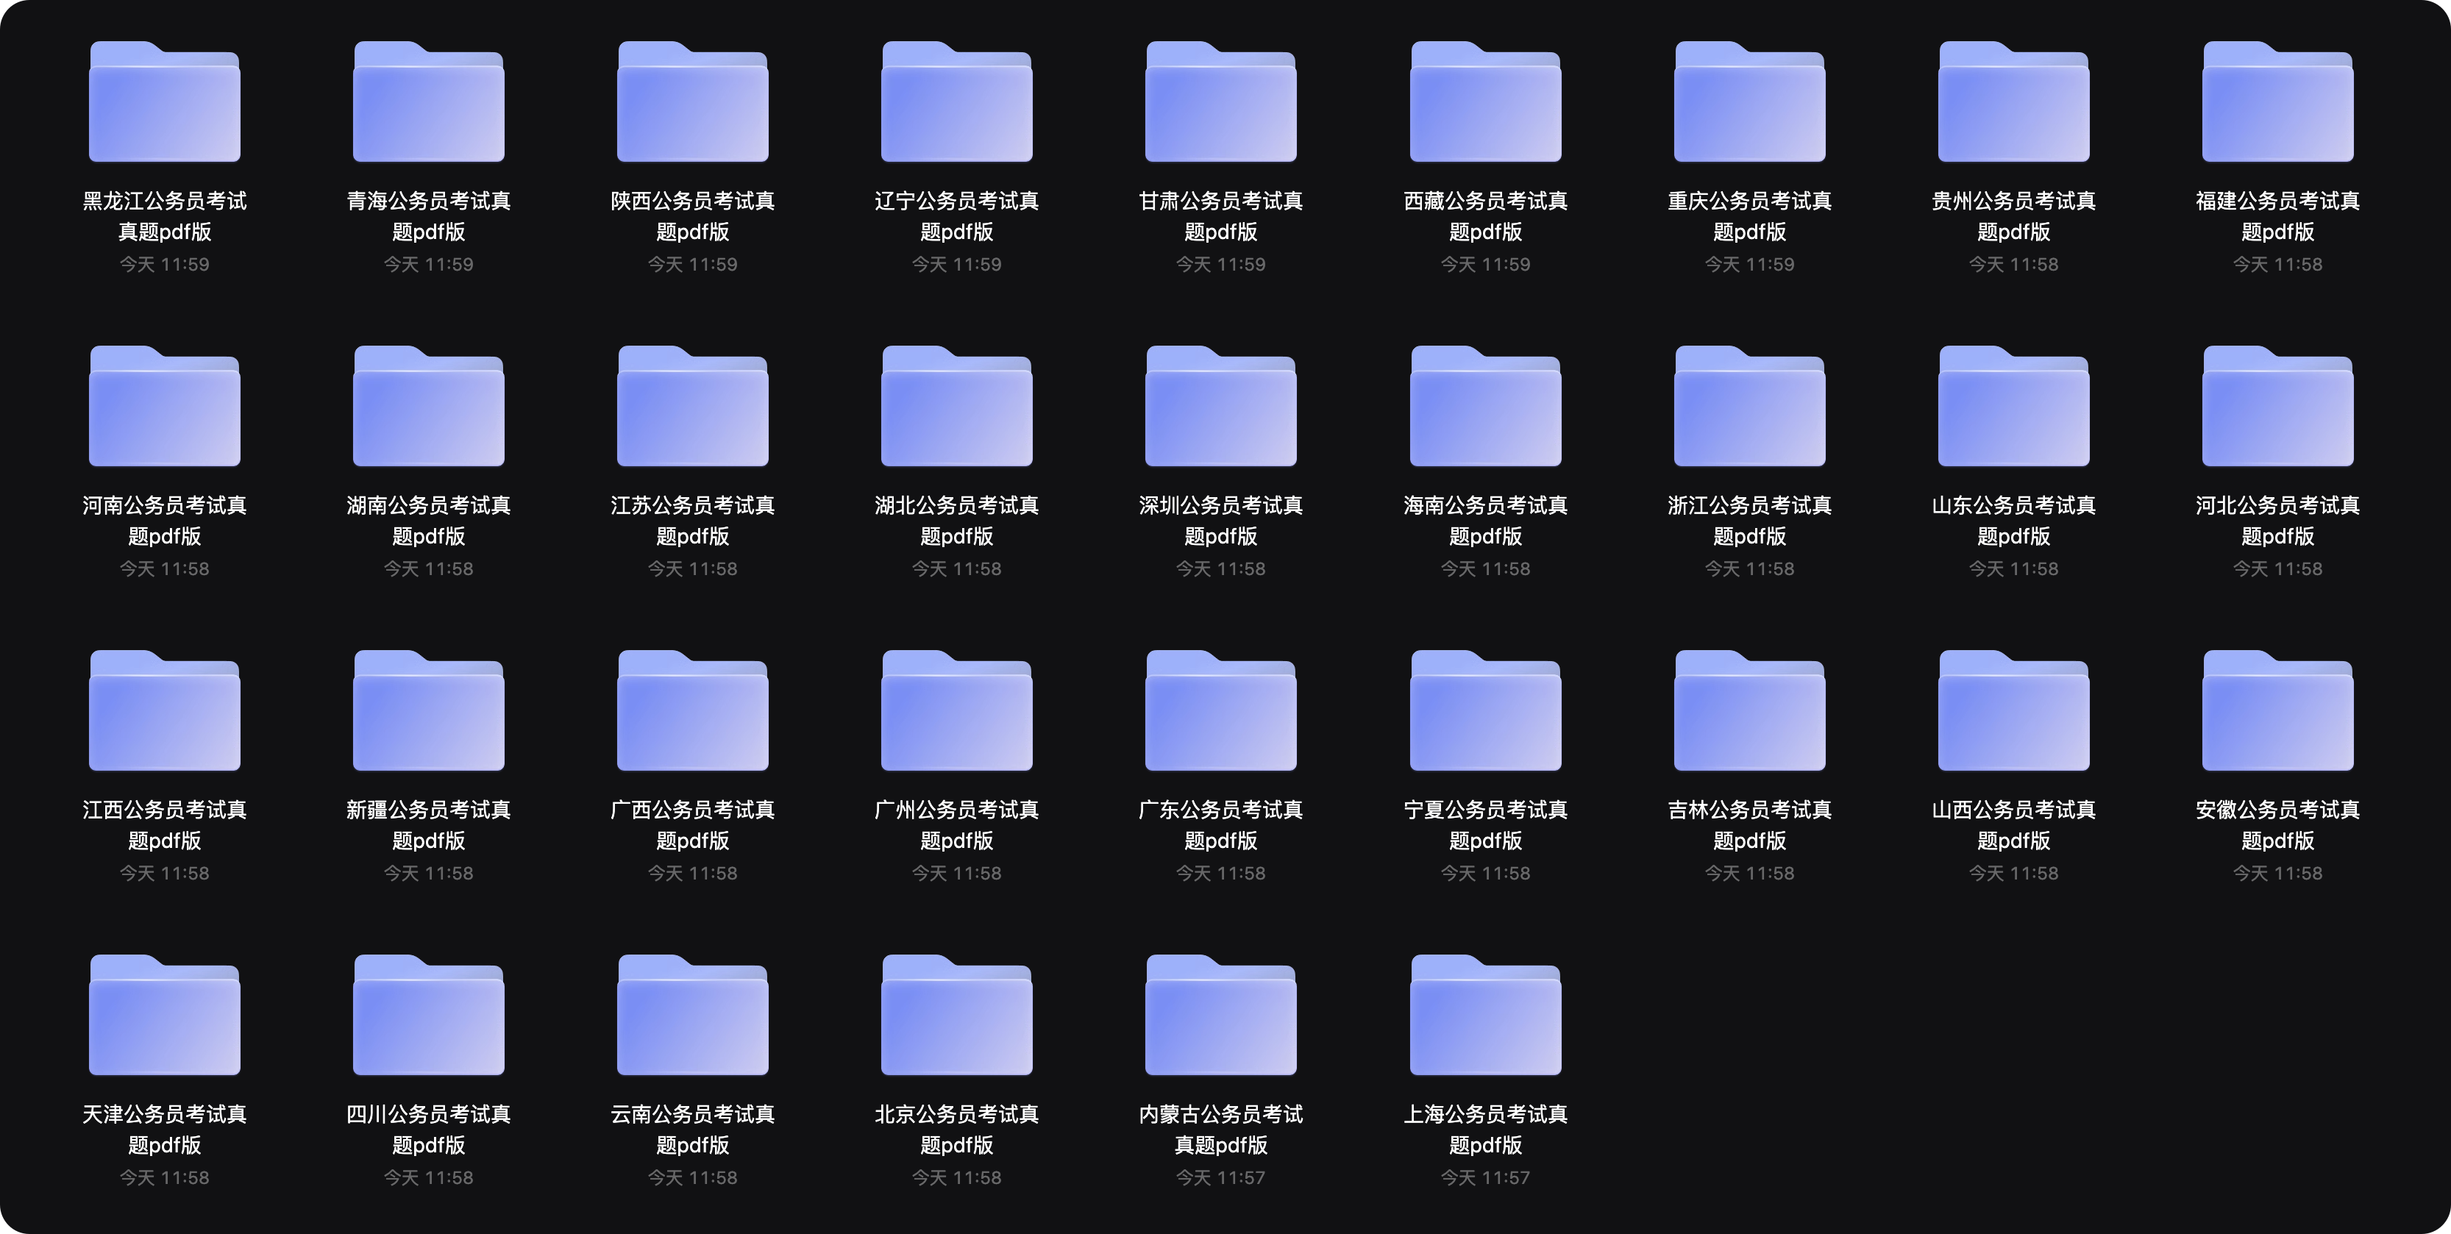Click the 陕西公务员考试真题pdf版 folder icon
This screenshot has width=2451, height=1234.
point(693,101)
